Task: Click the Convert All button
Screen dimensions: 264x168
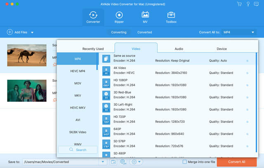Action: [x=236, y=162]
